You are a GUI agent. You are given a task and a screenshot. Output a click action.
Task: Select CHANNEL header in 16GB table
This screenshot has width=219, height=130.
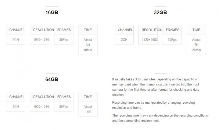click(x=16, y=30)
